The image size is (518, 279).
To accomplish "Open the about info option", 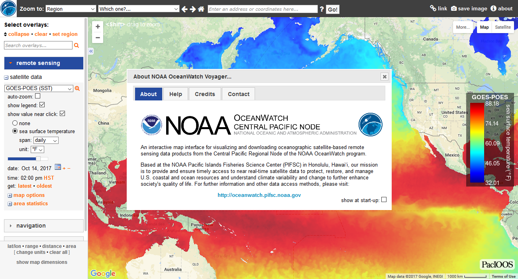I will (x=502, y=8).
